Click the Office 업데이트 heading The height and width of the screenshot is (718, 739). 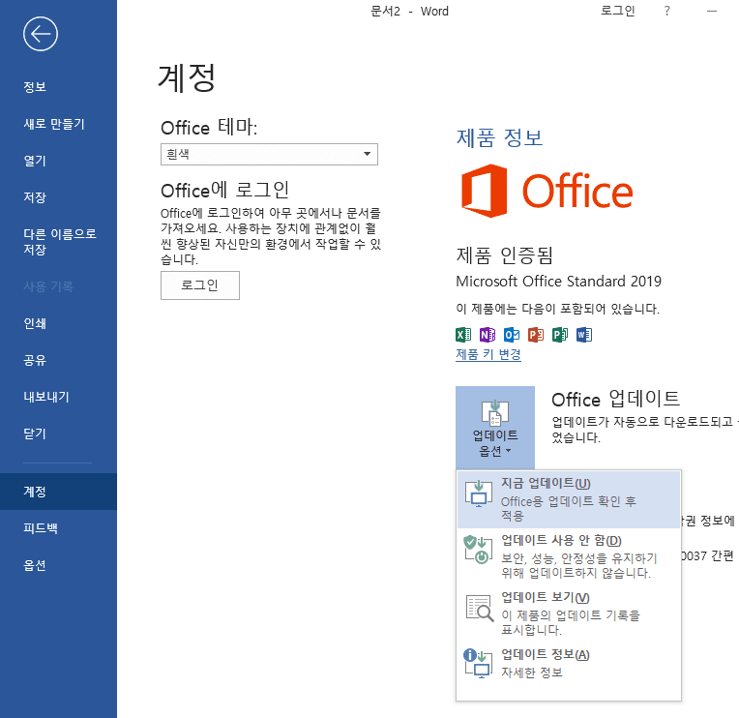point(615,399)
